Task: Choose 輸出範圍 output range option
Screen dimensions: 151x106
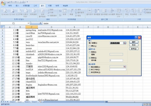Action: click(x=90, y=67)
